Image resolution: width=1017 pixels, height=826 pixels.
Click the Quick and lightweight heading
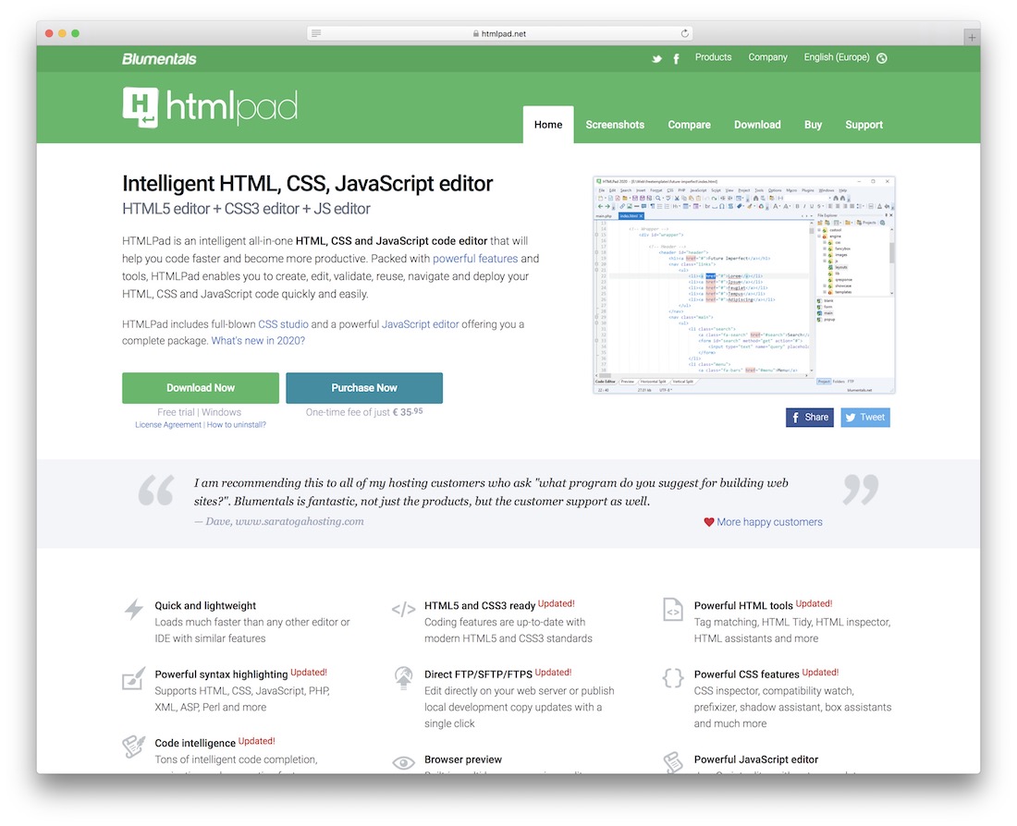click(205, 605)
